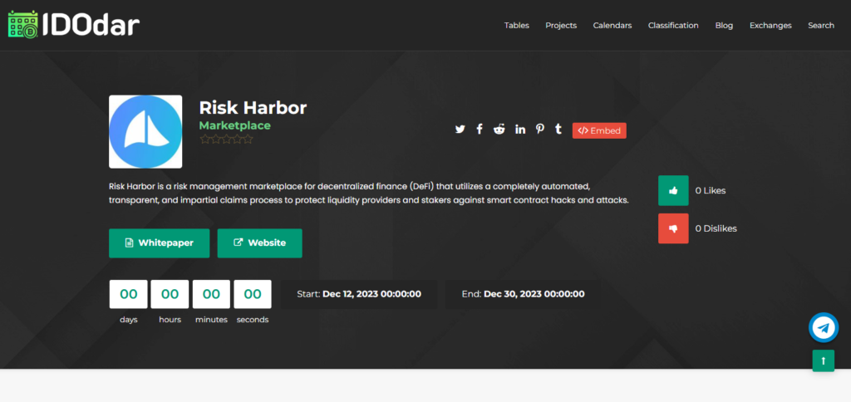Screen dimensions: 851x402
Task: Open the Tables menu item
Action: click(517, 26)
